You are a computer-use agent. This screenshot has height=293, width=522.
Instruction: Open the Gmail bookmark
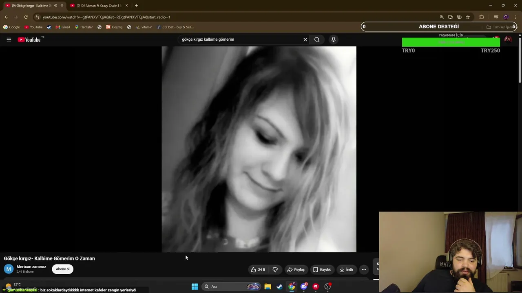tap(63, 27)
